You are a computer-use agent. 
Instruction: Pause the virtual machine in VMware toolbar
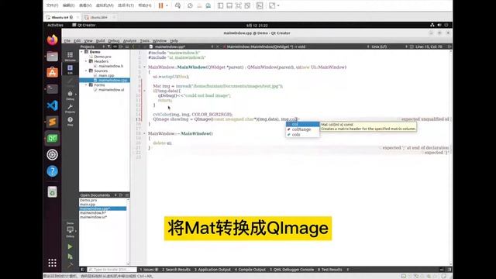tap(161, 5)
